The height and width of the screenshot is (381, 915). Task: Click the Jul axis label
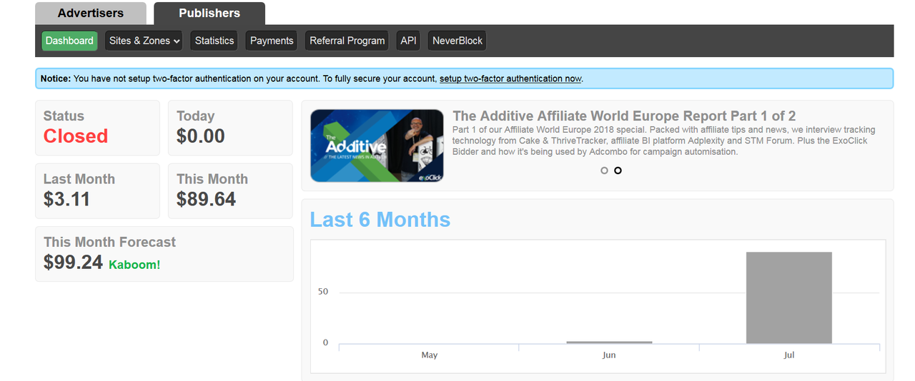click(789, 355)
